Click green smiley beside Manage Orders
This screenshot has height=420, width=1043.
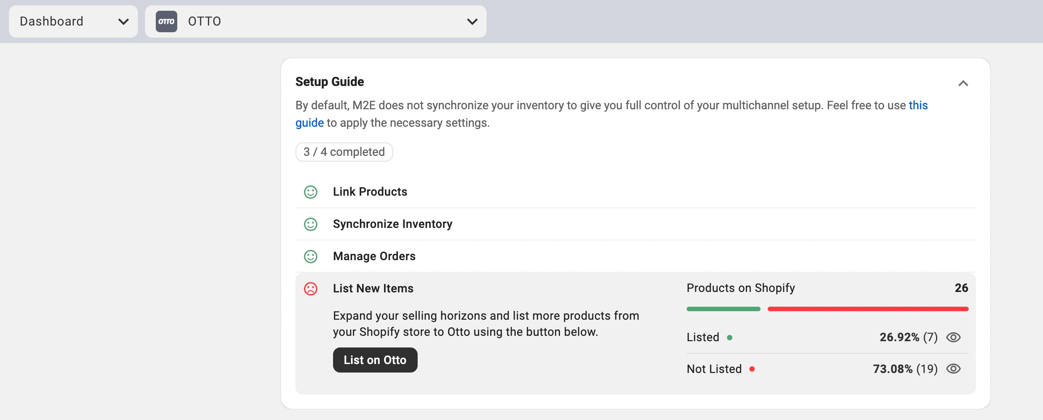(x=311, y=257)
